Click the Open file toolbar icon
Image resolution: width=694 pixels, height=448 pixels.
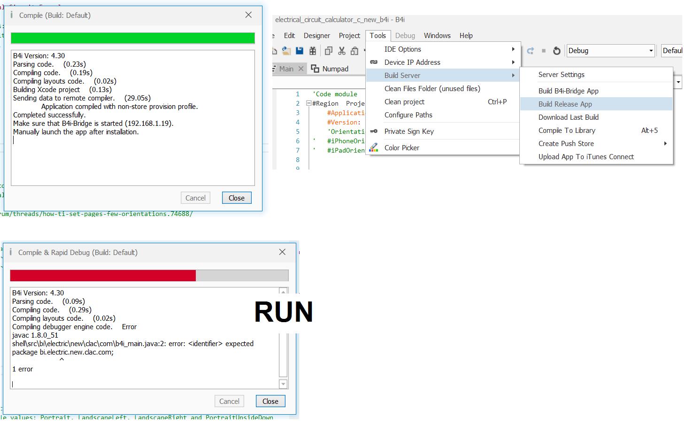pos(286,51)
